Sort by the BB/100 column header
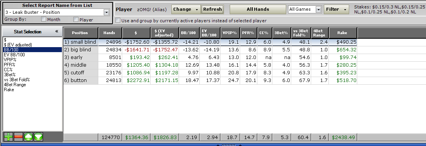The height and width of the screenshot is (146, 426). [x=189, y=33]
